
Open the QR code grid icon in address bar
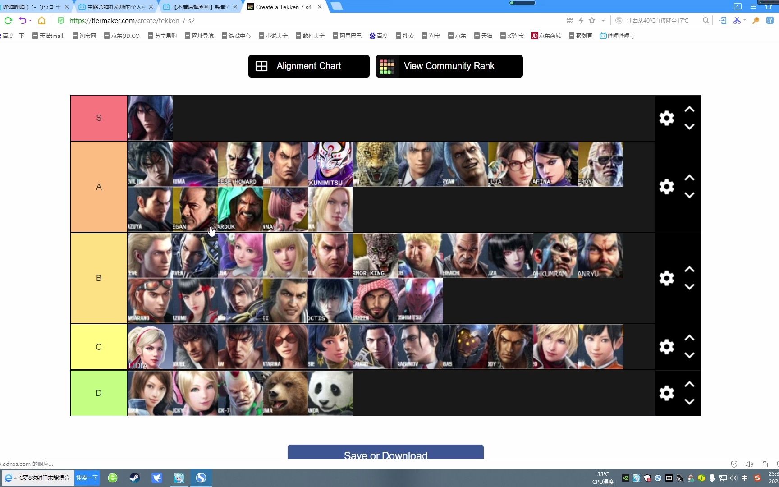pos(570,20)
